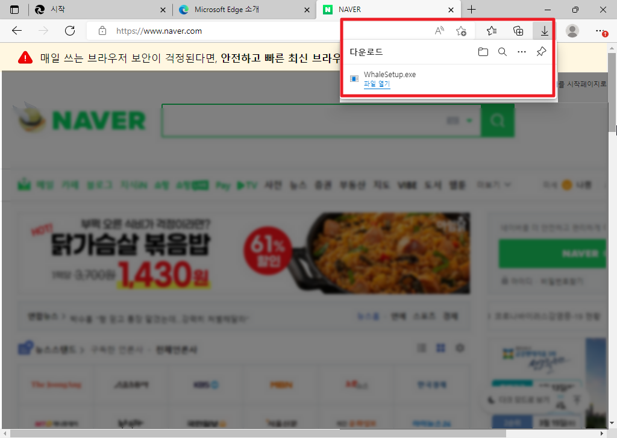Image resolution: width=617 pixels, height=438 pixels.
Task: Toggle the Downloads toolbar button
Action: tap(544, 31)
